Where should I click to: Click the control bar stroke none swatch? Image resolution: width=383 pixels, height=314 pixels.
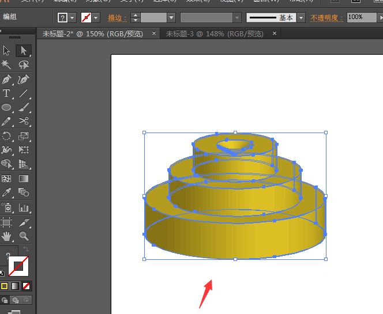[x=86, y=18]
